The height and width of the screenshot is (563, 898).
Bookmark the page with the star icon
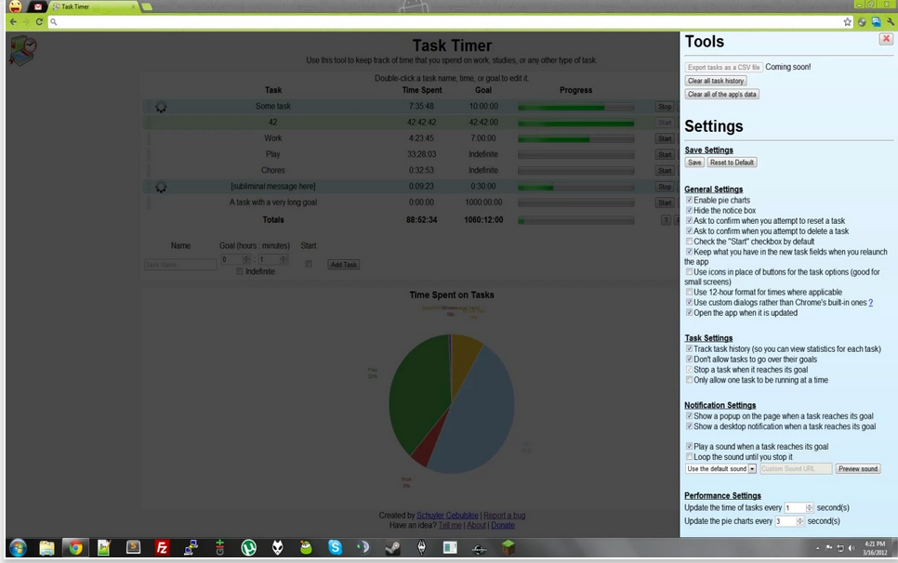pyautogui.click(x=848, y=21)
